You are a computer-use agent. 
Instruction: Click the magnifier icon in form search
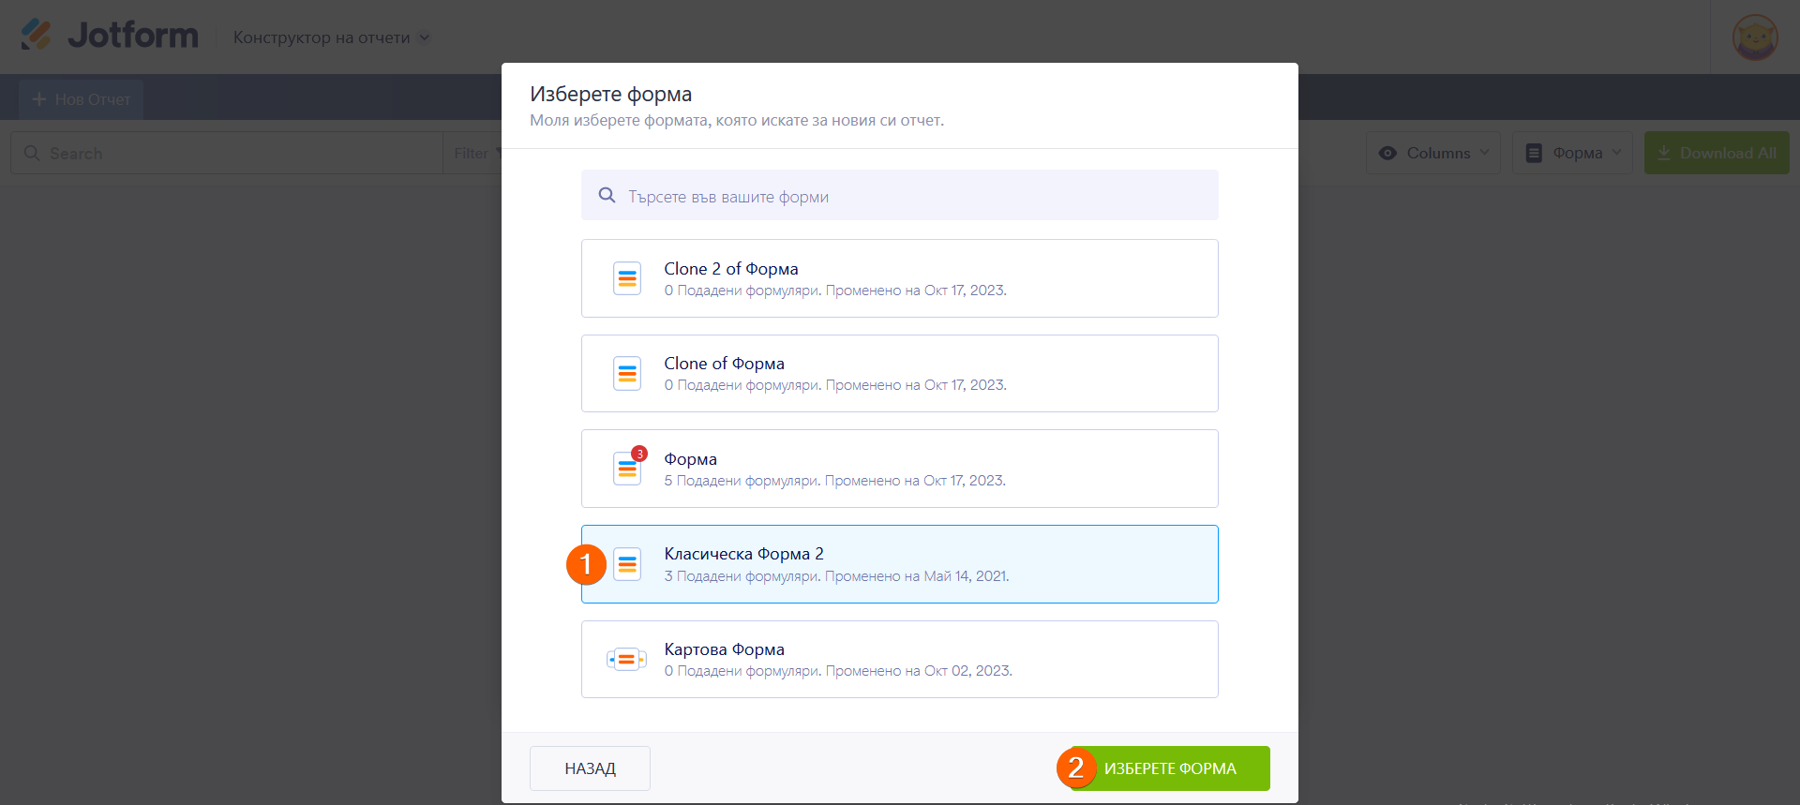(607, 196)
